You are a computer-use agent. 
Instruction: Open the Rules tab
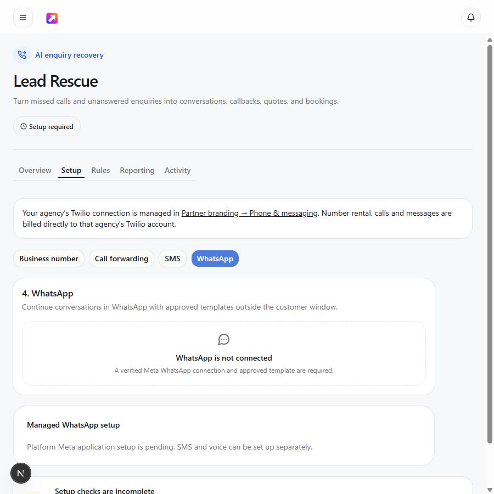pos(100,171)
